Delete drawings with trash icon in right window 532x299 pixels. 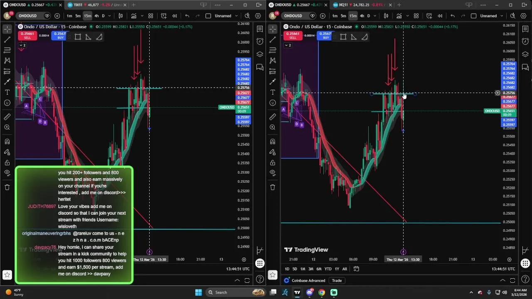click(273, 187)
